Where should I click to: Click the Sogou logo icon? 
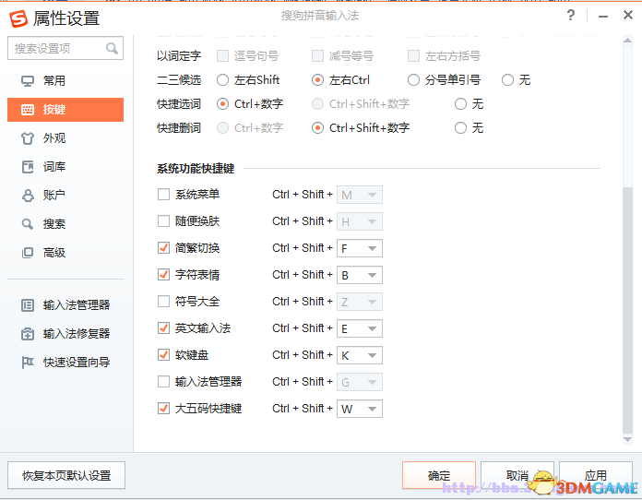18,18
